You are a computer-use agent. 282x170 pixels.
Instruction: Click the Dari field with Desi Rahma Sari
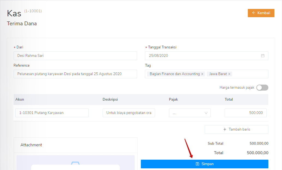point(75,56)
